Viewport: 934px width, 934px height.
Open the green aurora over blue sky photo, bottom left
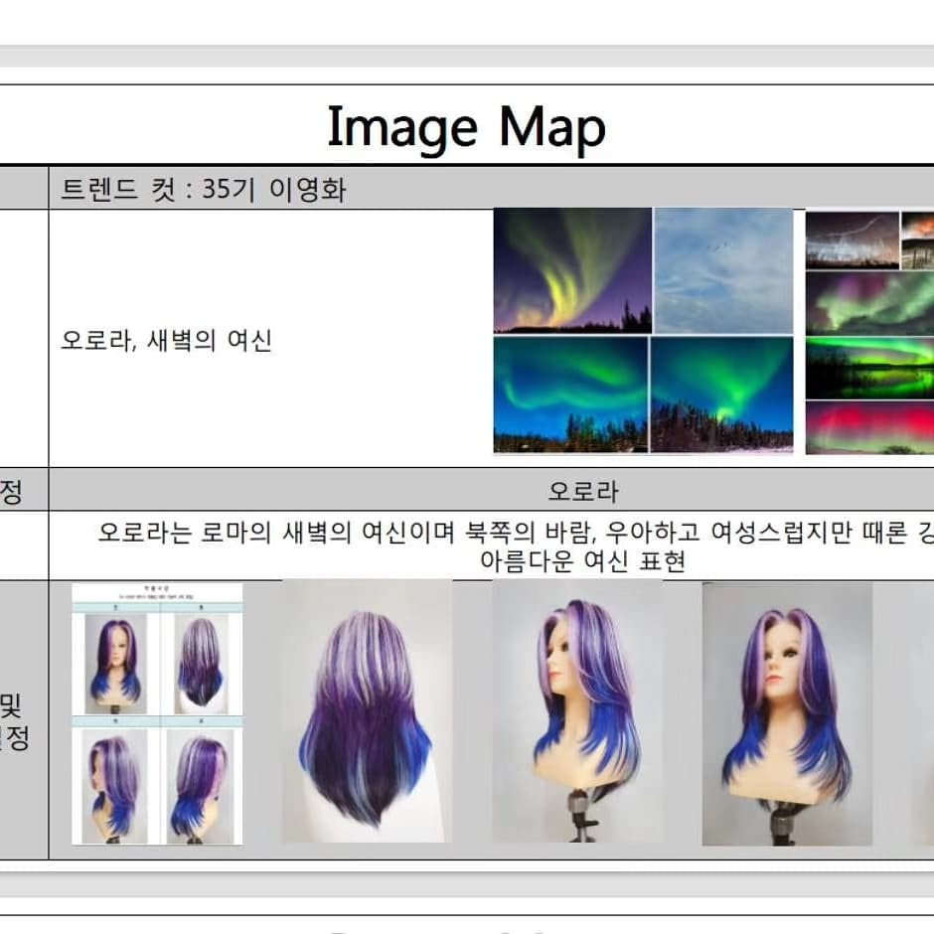(x=570, y=394)
